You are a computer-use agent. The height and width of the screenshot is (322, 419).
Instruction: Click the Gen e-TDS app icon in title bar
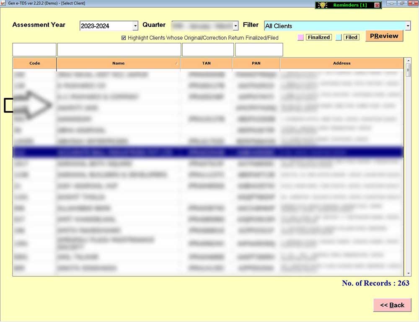click(x=3, y=3)
